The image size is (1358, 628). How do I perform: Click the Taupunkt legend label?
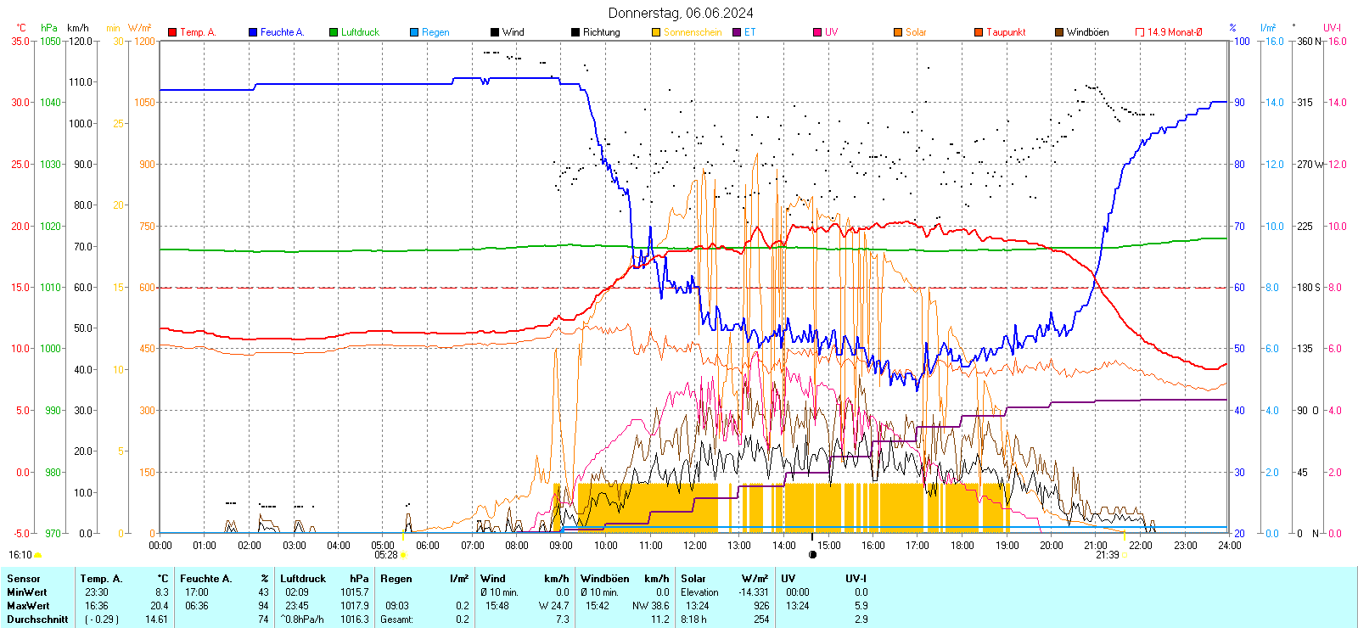1006,32
